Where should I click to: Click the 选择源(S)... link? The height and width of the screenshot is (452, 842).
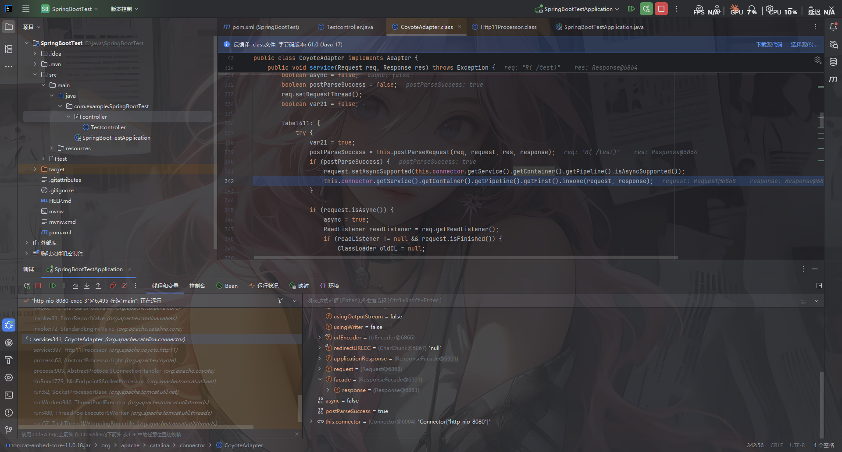pos(804,44)
